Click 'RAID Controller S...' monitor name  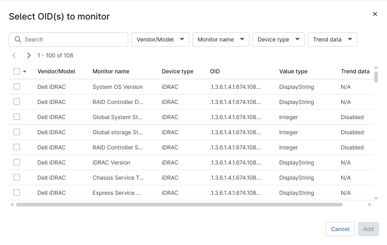[118, 147]
